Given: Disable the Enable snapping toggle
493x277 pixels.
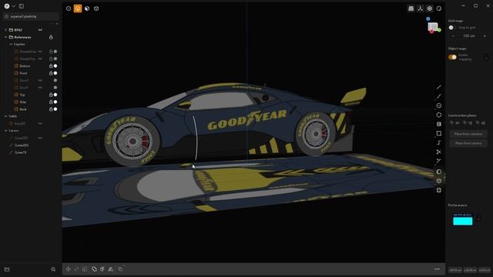Looking at the screenshot, I should 452,57.
